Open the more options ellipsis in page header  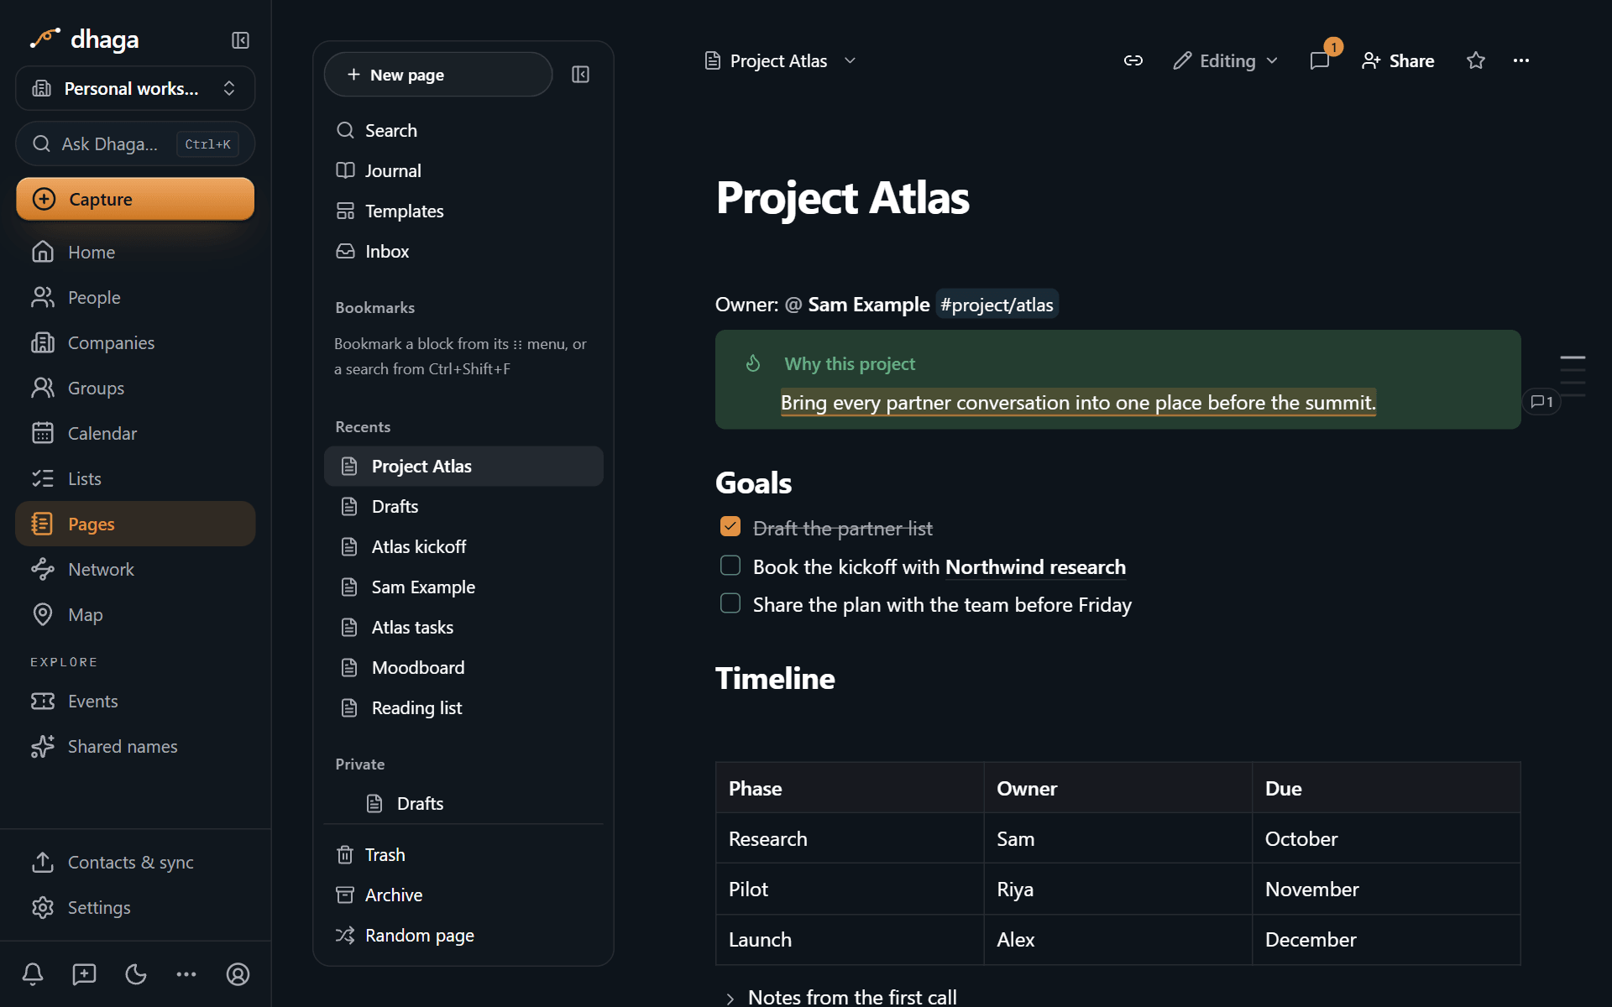[1521, 60]
